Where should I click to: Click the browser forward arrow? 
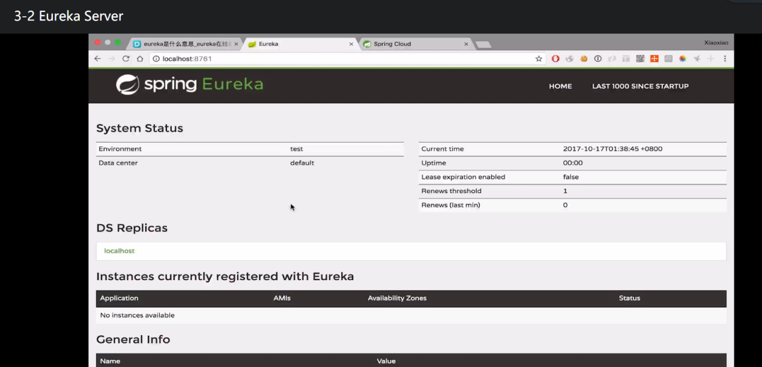click(x=112, y=59)
